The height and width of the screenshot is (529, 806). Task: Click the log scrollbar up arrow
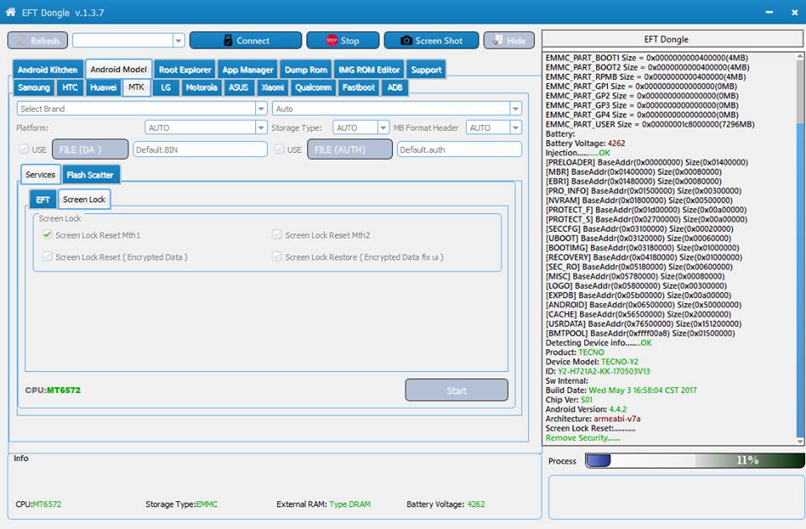click(x=800, y=56)
